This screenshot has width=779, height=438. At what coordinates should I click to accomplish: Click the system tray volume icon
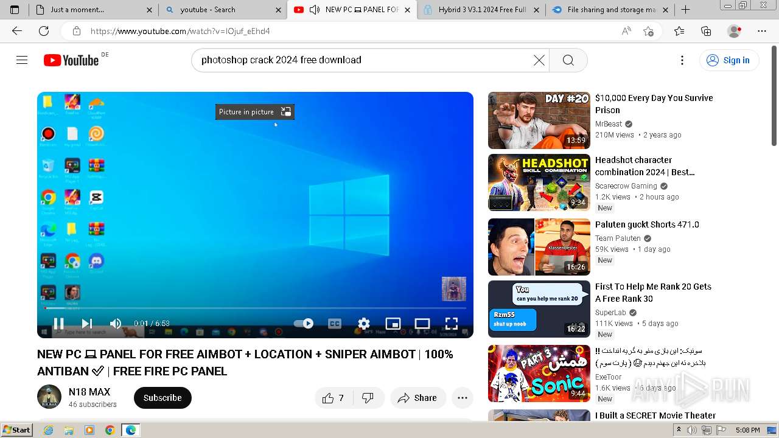point(692,430)
